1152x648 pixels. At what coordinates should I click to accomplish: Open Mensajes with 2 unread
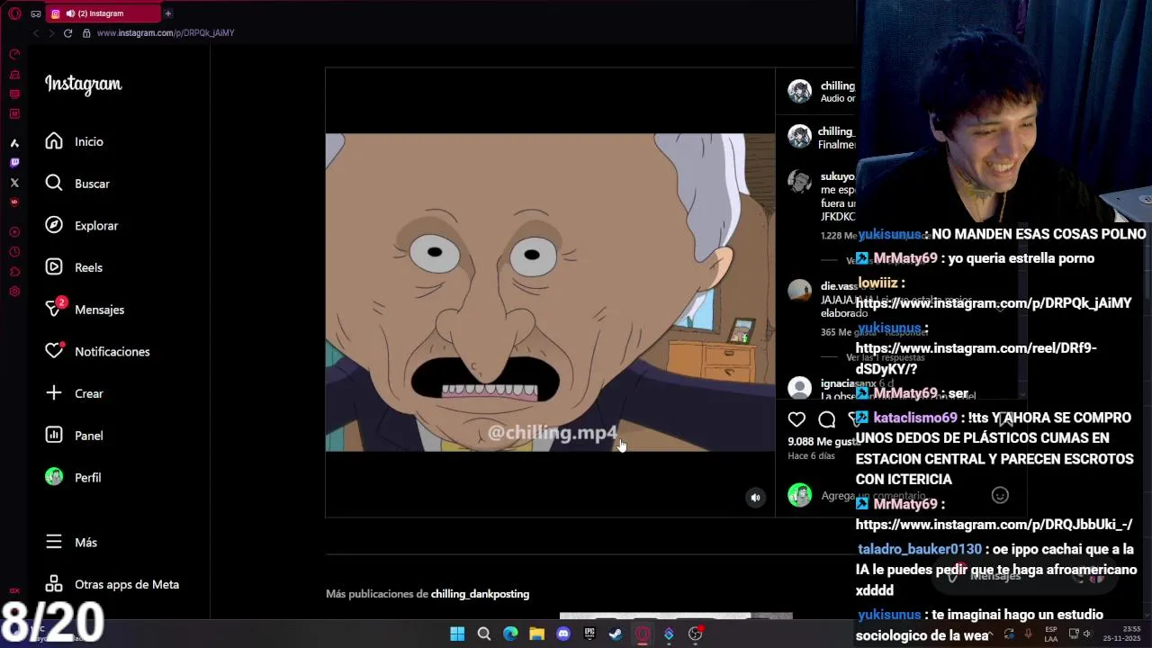85,310
